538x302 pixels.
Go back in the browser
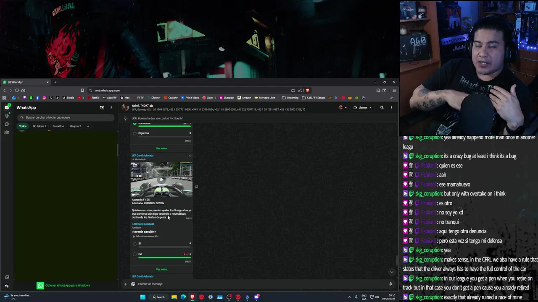click(5, 91)
